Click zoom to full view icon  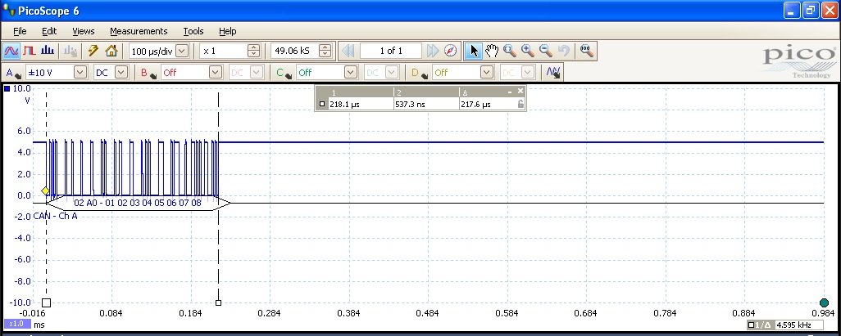[587, 51]
